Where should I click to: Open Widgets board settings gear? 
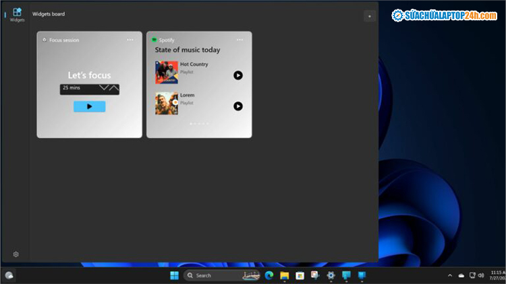[16, 254]
